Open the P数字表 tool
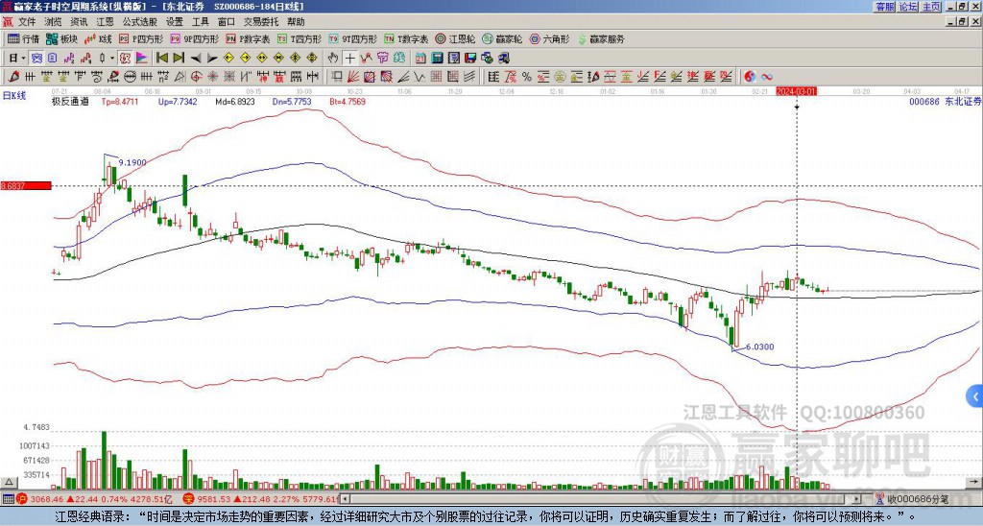983x526 pixels. 249,38
